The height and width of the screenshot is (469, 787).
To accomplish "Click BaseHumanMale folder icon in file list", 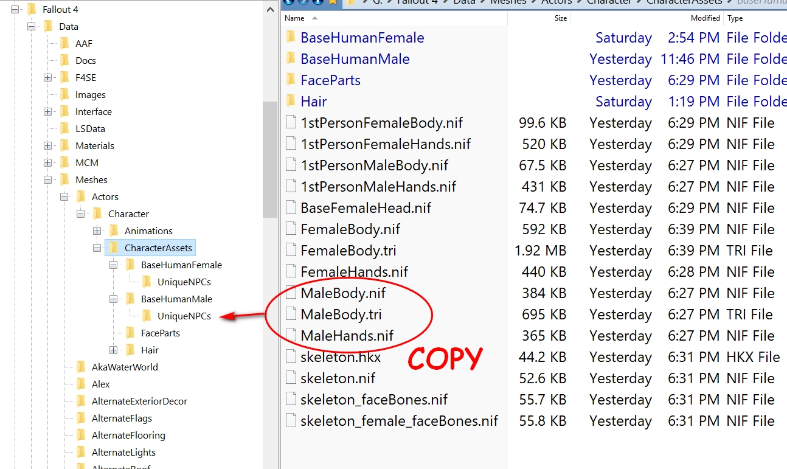I will pos(291,58).
